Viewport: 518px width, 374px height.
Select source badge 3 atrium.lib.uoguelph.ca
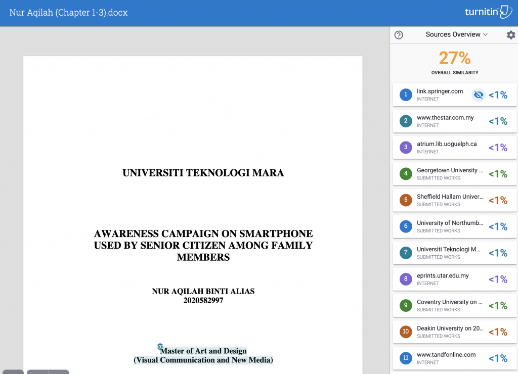pos(406,148)
